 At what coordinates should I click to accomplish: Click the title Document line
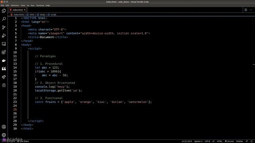point(48,37)
